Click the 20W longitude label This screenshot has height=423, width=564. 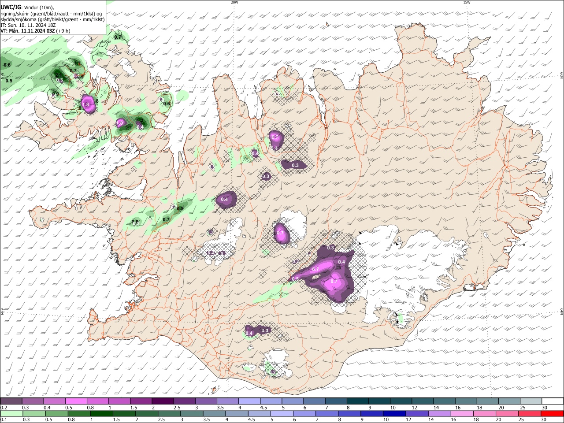coord(234,2)
